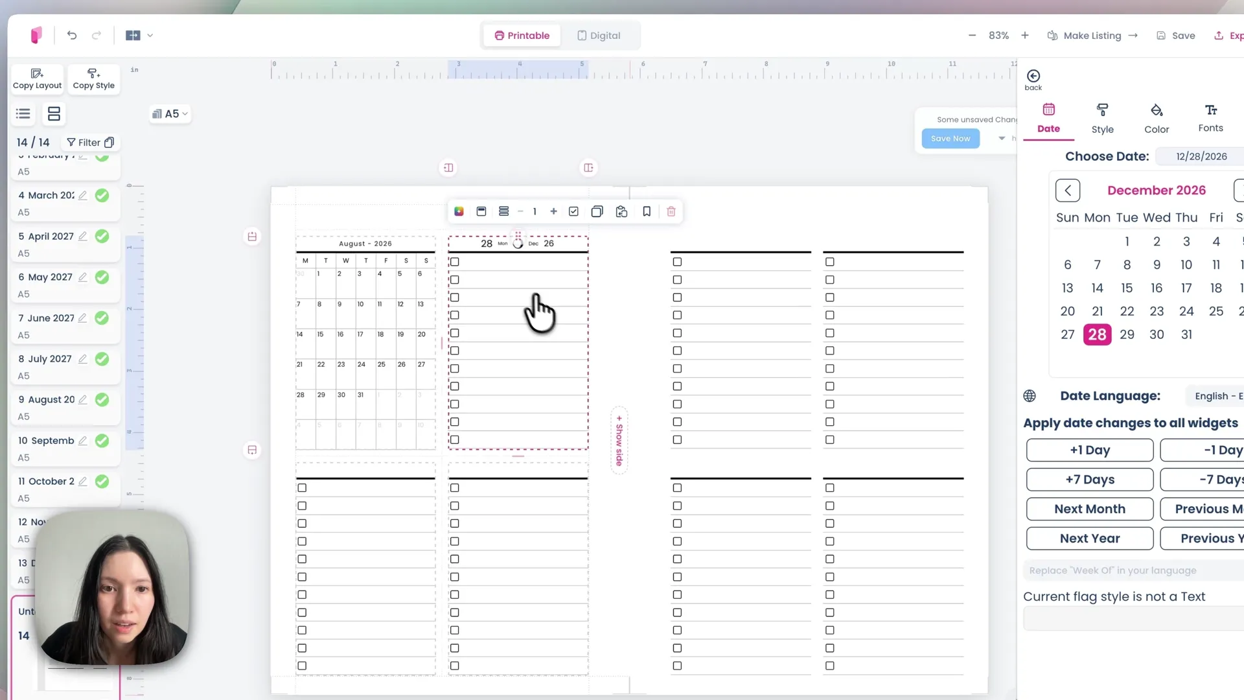Edit name of 8 July 2027 page
The width and height of the screenshot is (1244, 700).
point(83,359)
